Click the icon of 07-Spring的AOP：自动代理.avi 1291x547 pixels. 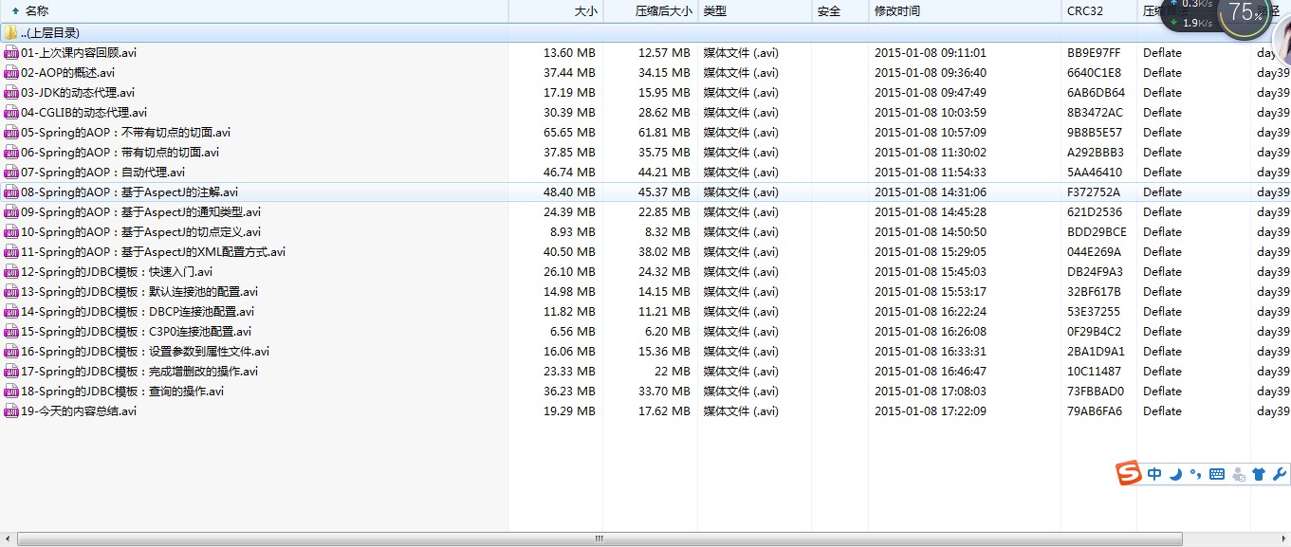pyautogui.click(x=11, y=173)
